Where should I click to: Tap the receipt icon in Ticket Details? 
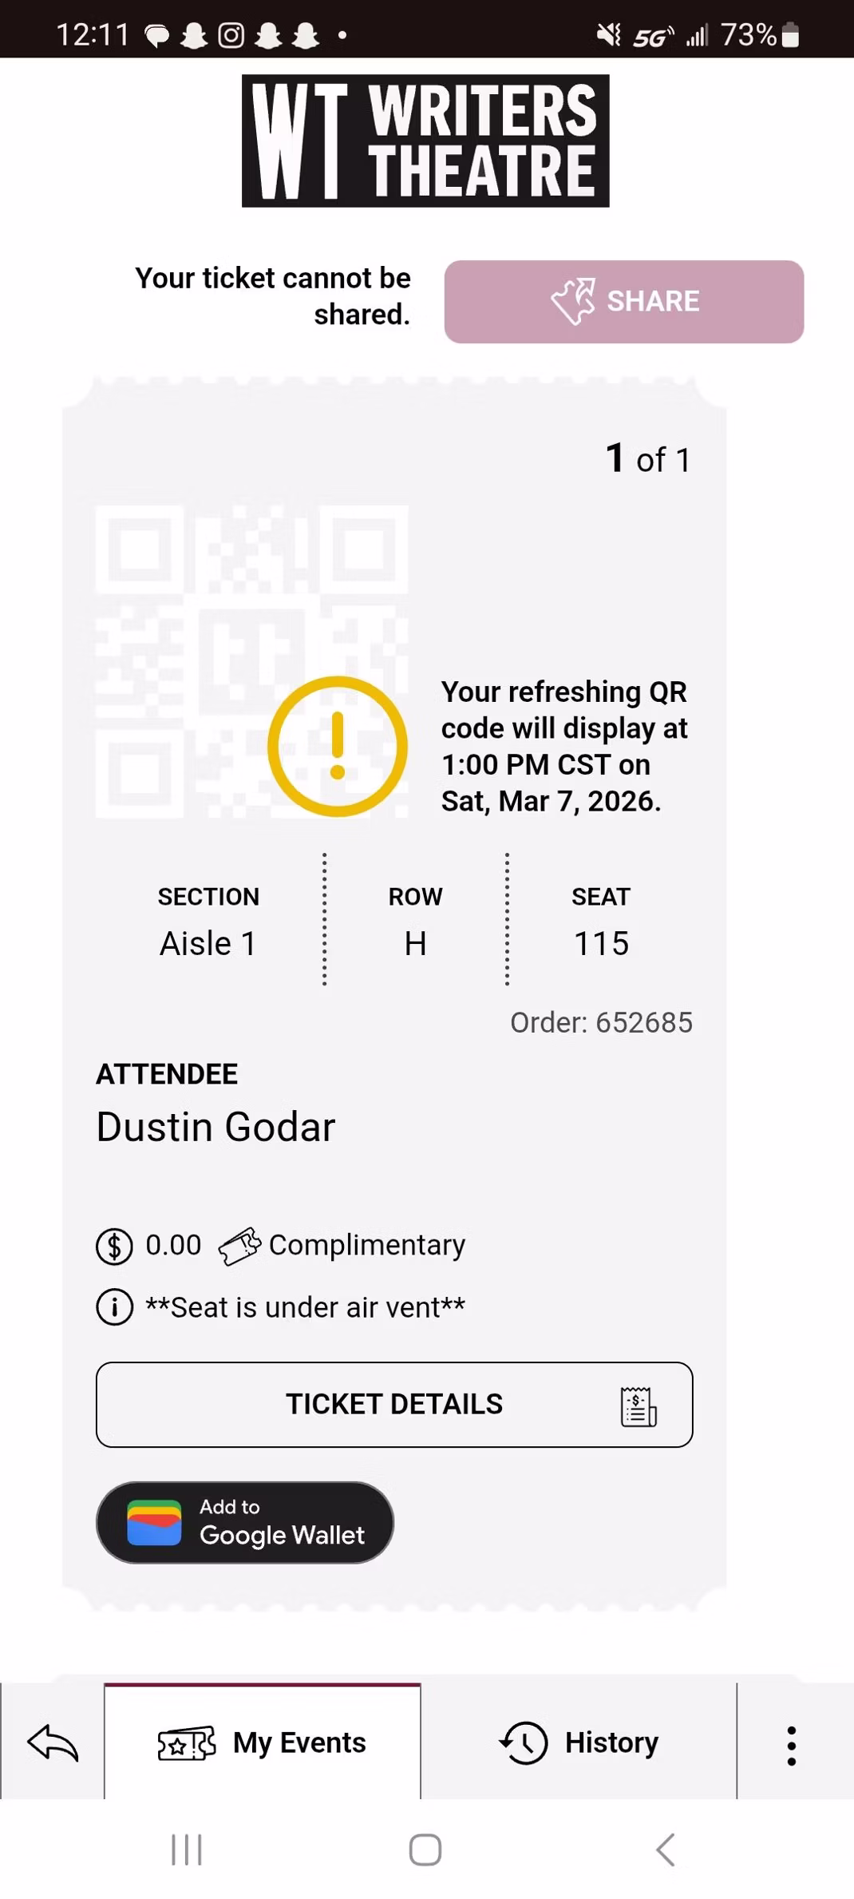[639, 1405]
